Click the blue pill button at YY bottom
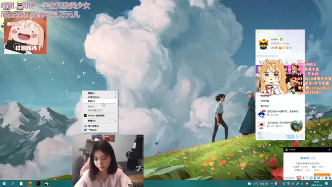The height and width of the screenshot is (187, 332). (x=289, y=137)
